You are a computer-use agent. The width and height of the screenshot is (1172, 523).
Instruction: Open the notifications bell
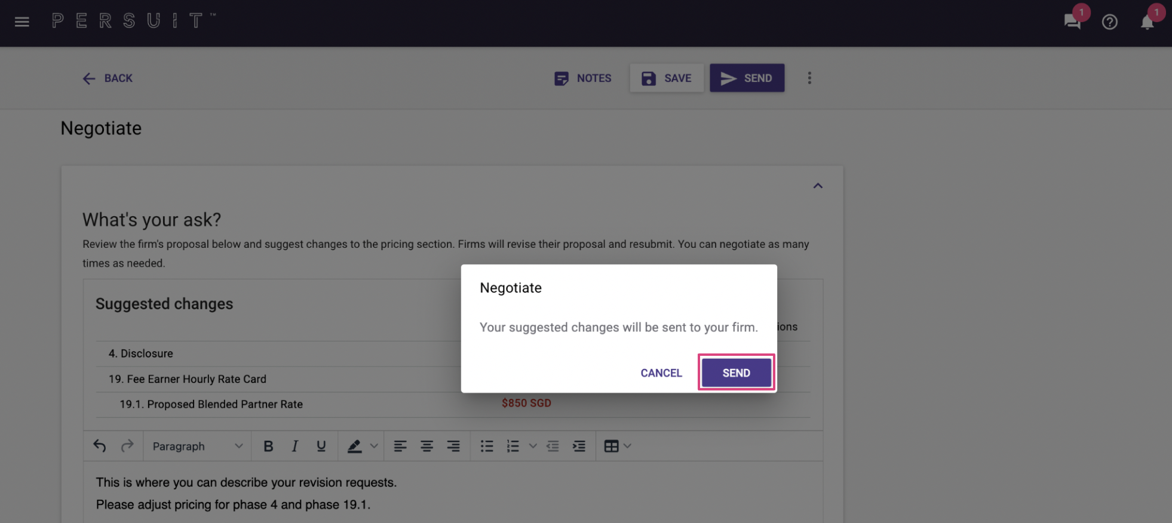pos(1147,23)
